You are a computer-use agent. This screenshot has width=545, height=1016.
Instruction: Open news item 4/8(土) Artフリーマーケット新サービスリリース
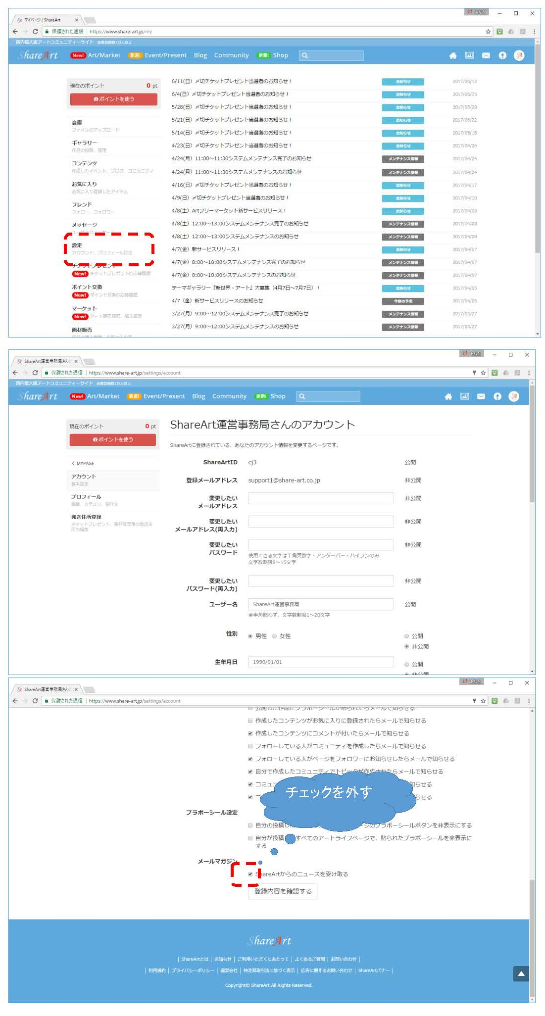229,211
